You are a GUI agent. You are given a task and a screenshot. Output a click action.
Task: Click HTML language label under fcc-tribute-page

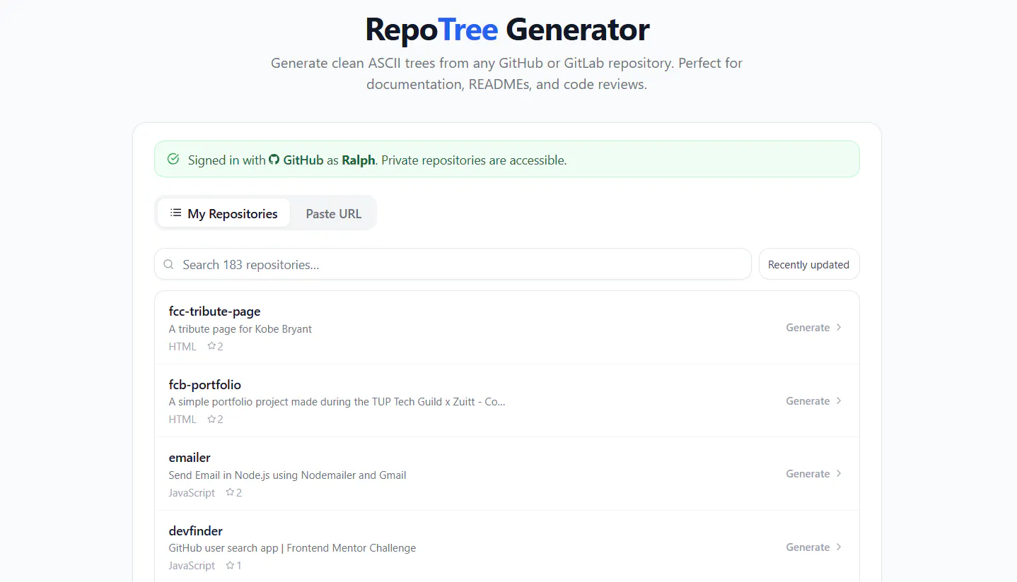(x=182, y=347)
